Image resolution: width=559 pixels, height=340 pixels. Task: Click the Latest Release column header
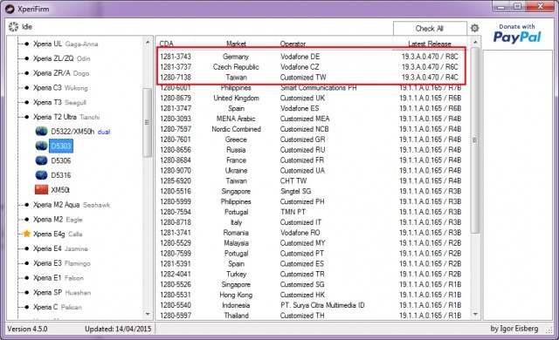[430, 44]
